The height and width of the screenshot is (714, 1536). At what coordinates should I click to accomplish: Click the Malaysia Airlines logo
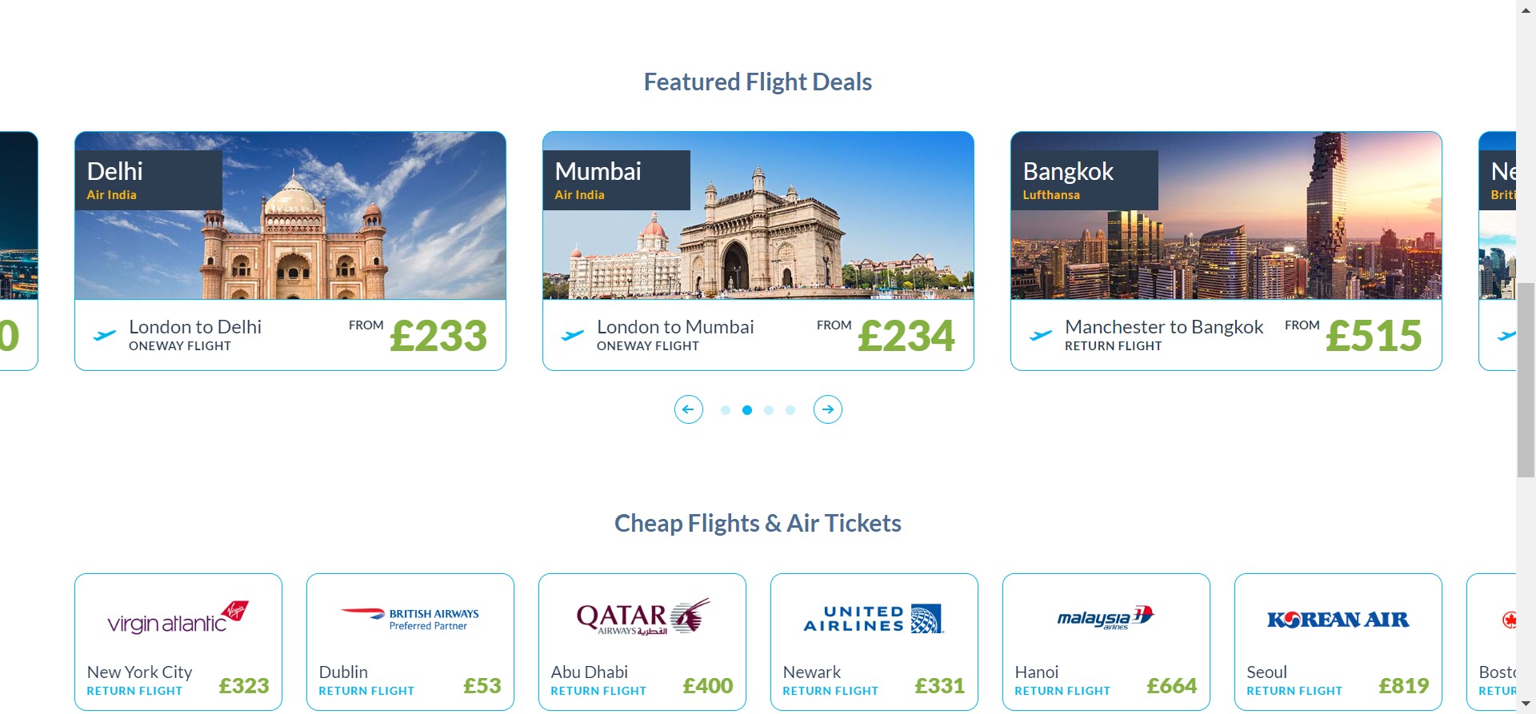pyautogui.click(x=1106, y=617)
